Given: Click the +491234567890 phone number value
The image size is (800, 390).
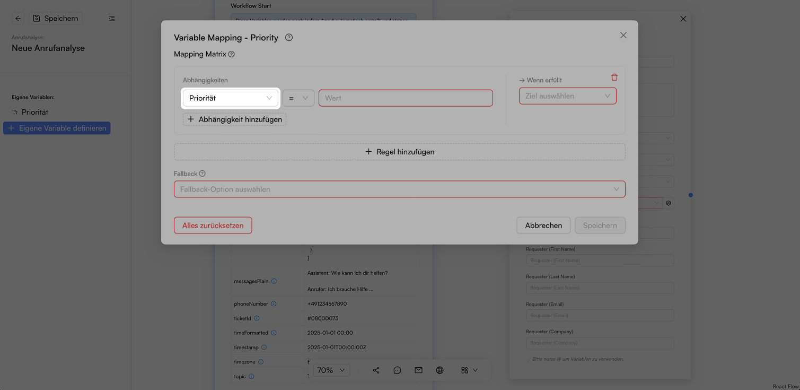Looking at the screenshot, I should [x=327, y=304].
